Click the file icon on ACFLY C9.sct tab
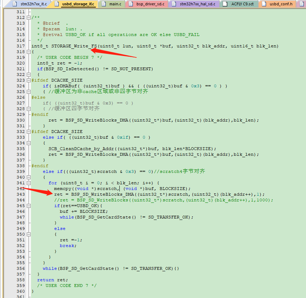 (x=225, y=4)
